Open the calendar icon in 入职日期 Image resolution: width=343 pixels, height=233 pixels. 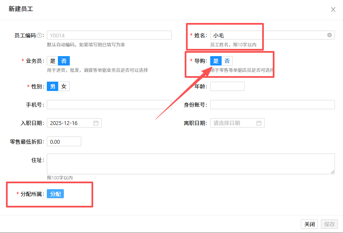[x=96, y=123]
